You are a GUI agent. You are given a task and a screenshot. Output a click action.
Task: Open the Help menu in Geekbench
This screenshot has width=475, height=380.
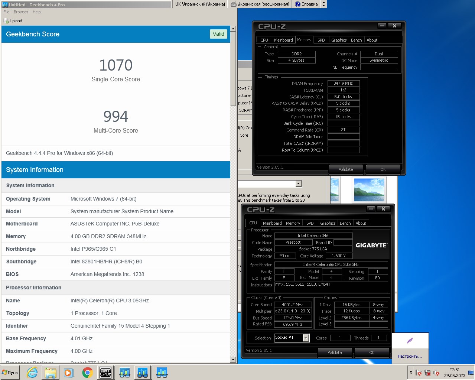coord(36,12)
